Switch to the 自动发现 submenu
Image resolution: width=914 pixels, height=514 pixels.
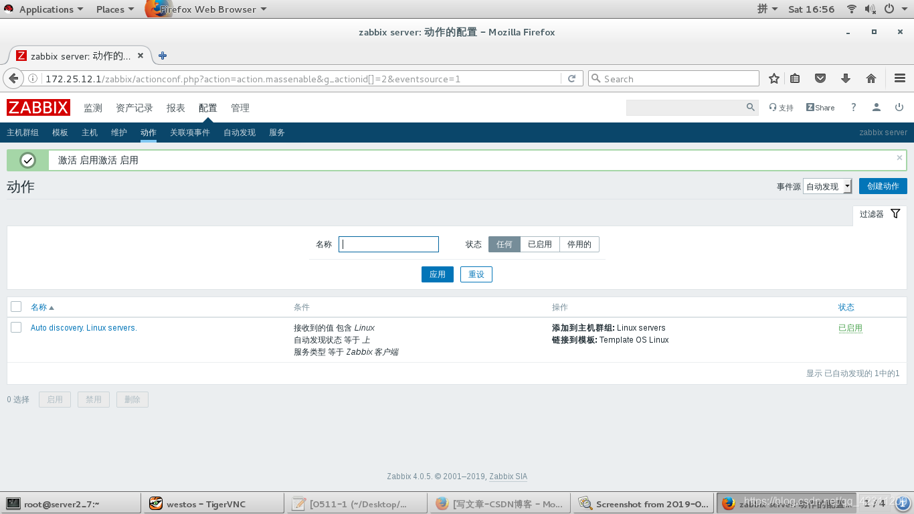[x=240, y=133]
